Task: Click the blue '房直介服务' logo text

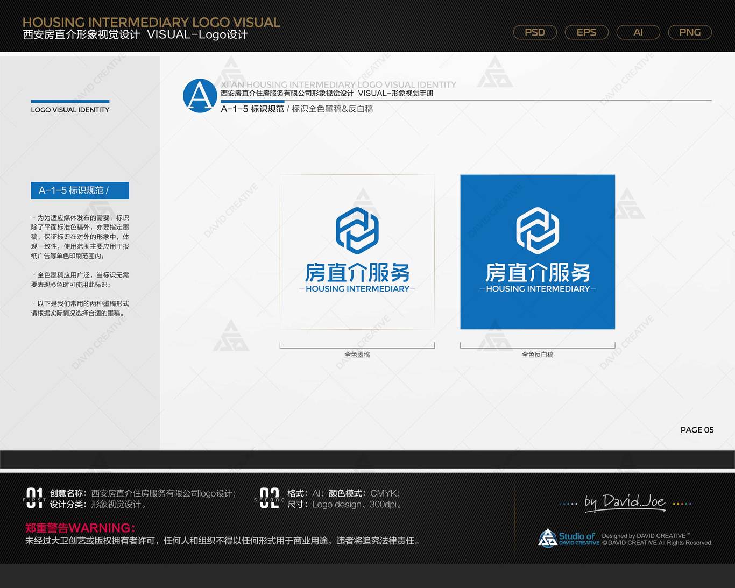Action: [357, 273]
